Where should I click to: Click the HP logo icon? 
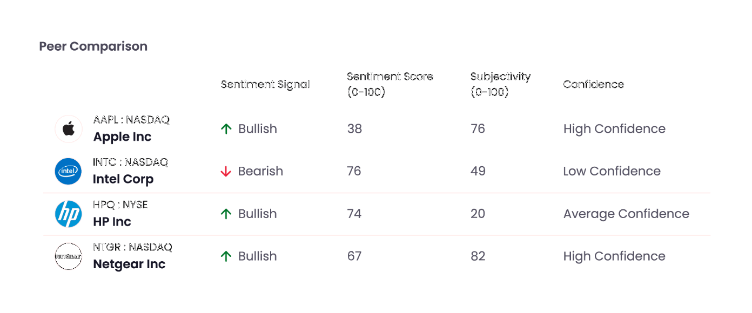(x=69, y=214)
